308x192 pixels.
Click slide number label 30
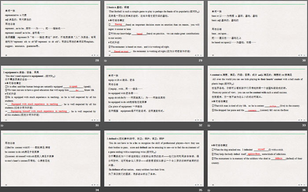304,60
